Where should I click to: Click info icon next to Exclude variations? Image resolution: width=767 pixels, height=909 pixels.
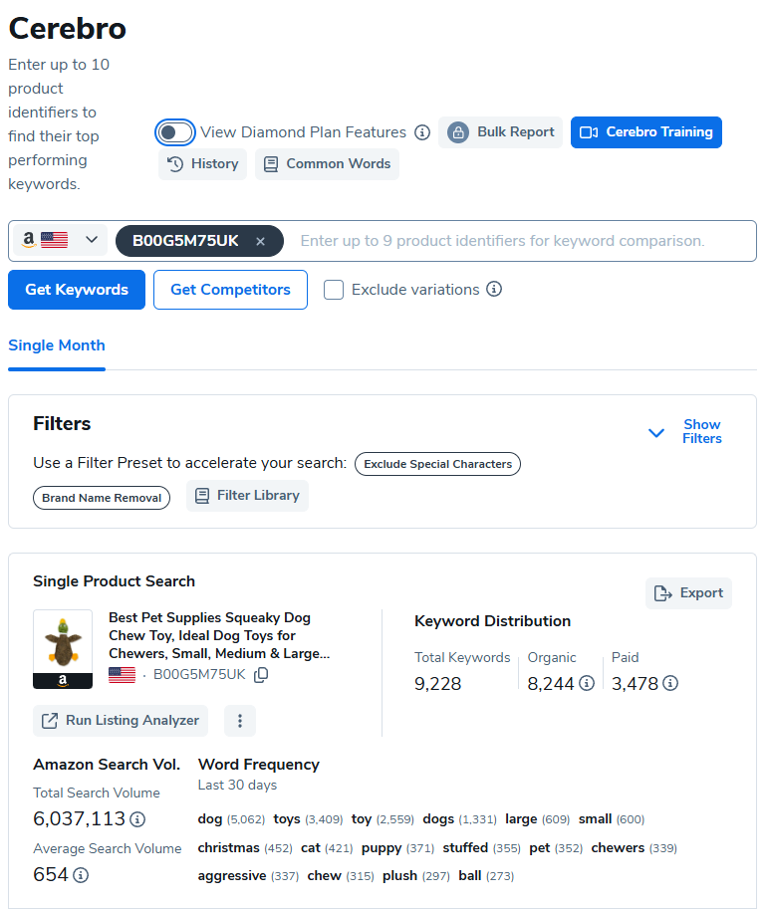point(494,290)
